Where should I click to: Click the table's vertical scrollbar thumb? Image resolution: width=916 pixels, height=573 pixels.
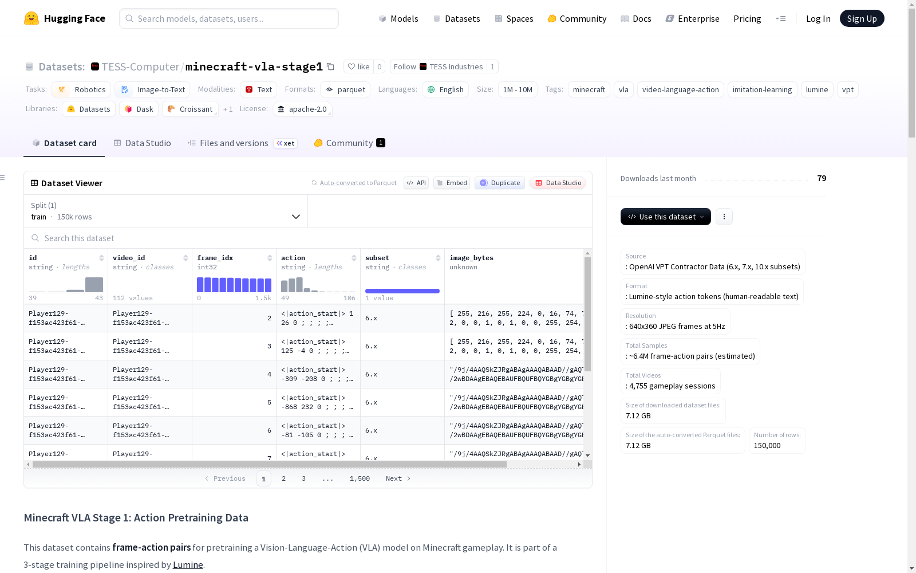[x=587, y=314]
